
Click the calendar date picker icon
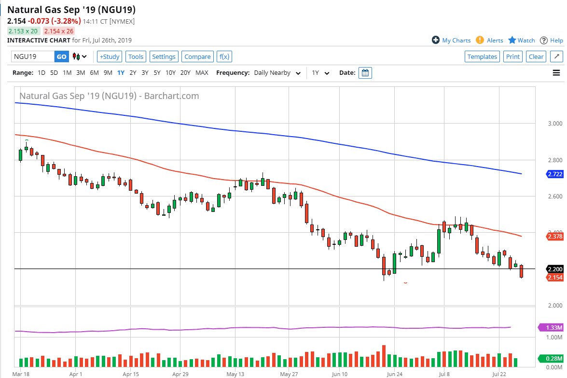365,73
